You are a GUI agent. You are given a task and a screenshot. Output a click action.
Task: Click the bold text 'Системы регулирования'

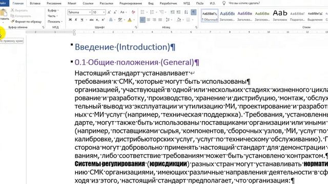[110, 164]
